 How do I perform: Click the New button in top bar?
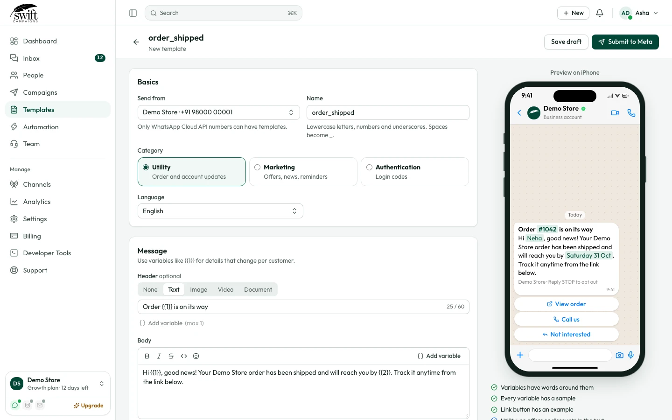pyautogui.click(x=573, y=13)
